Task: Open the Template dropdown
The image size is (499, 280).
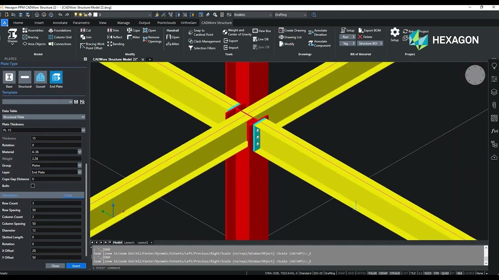Action: pyautogui.click(x=37, y=102)
